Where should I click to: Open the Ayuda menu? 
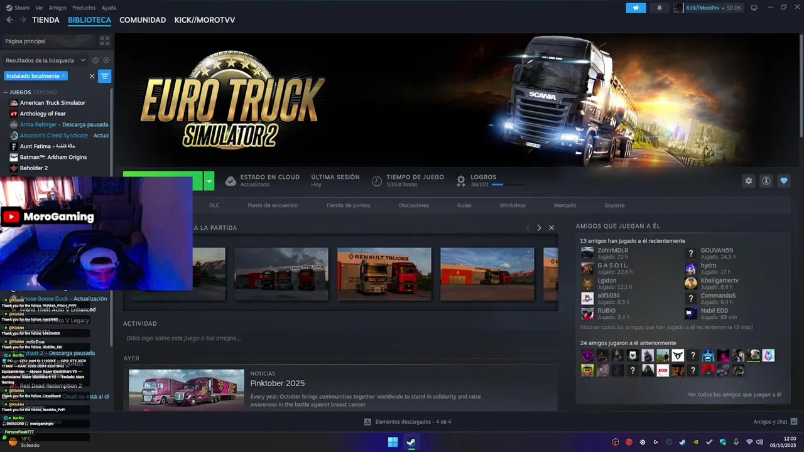[x=109, y=8]
